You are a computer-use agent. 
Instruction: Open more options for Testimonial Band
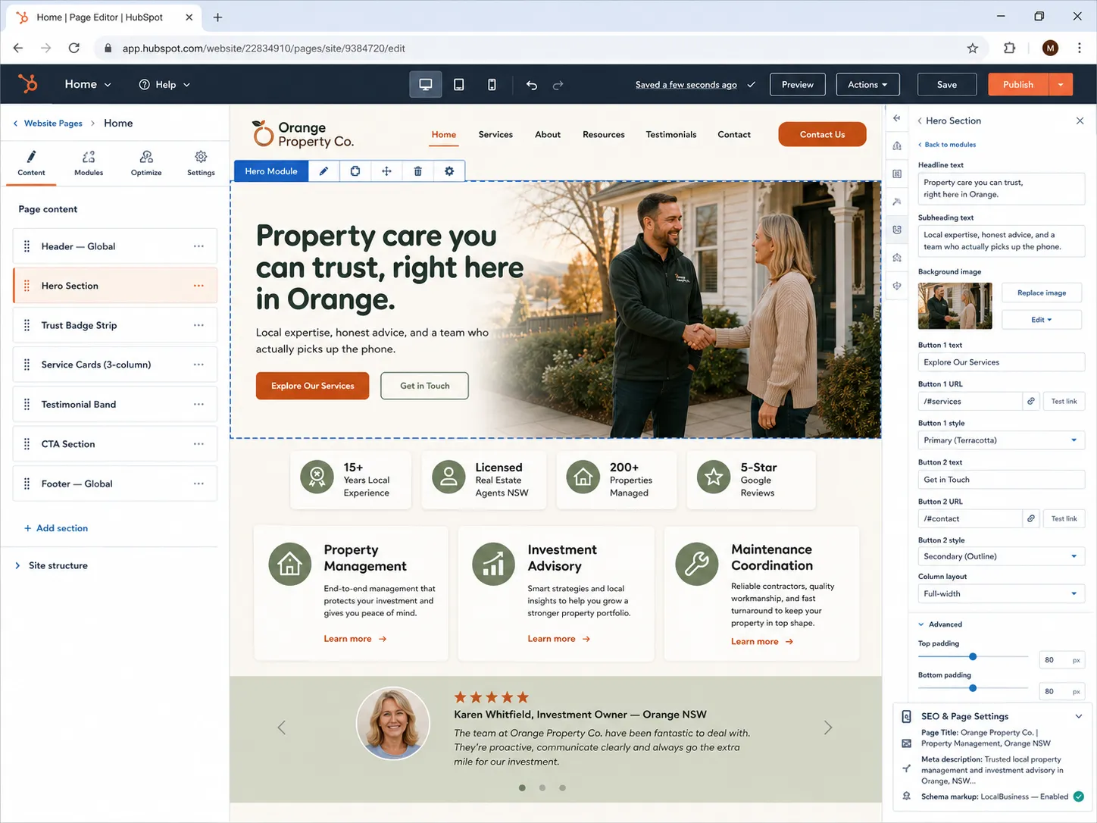click(x=198, y=405)
